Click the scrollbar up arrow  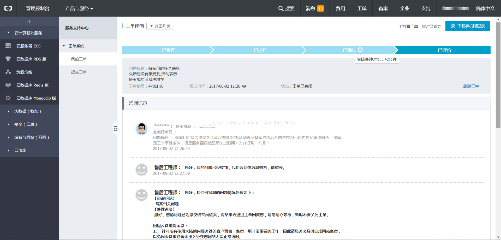pos(498,20)
